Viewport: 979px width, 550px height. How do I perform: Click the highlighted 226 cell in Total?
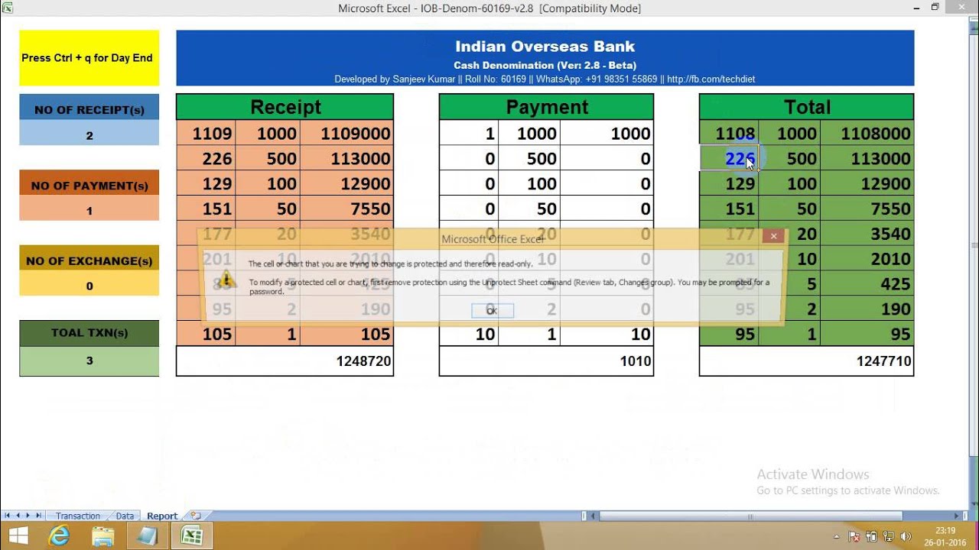tap(729, 158)
